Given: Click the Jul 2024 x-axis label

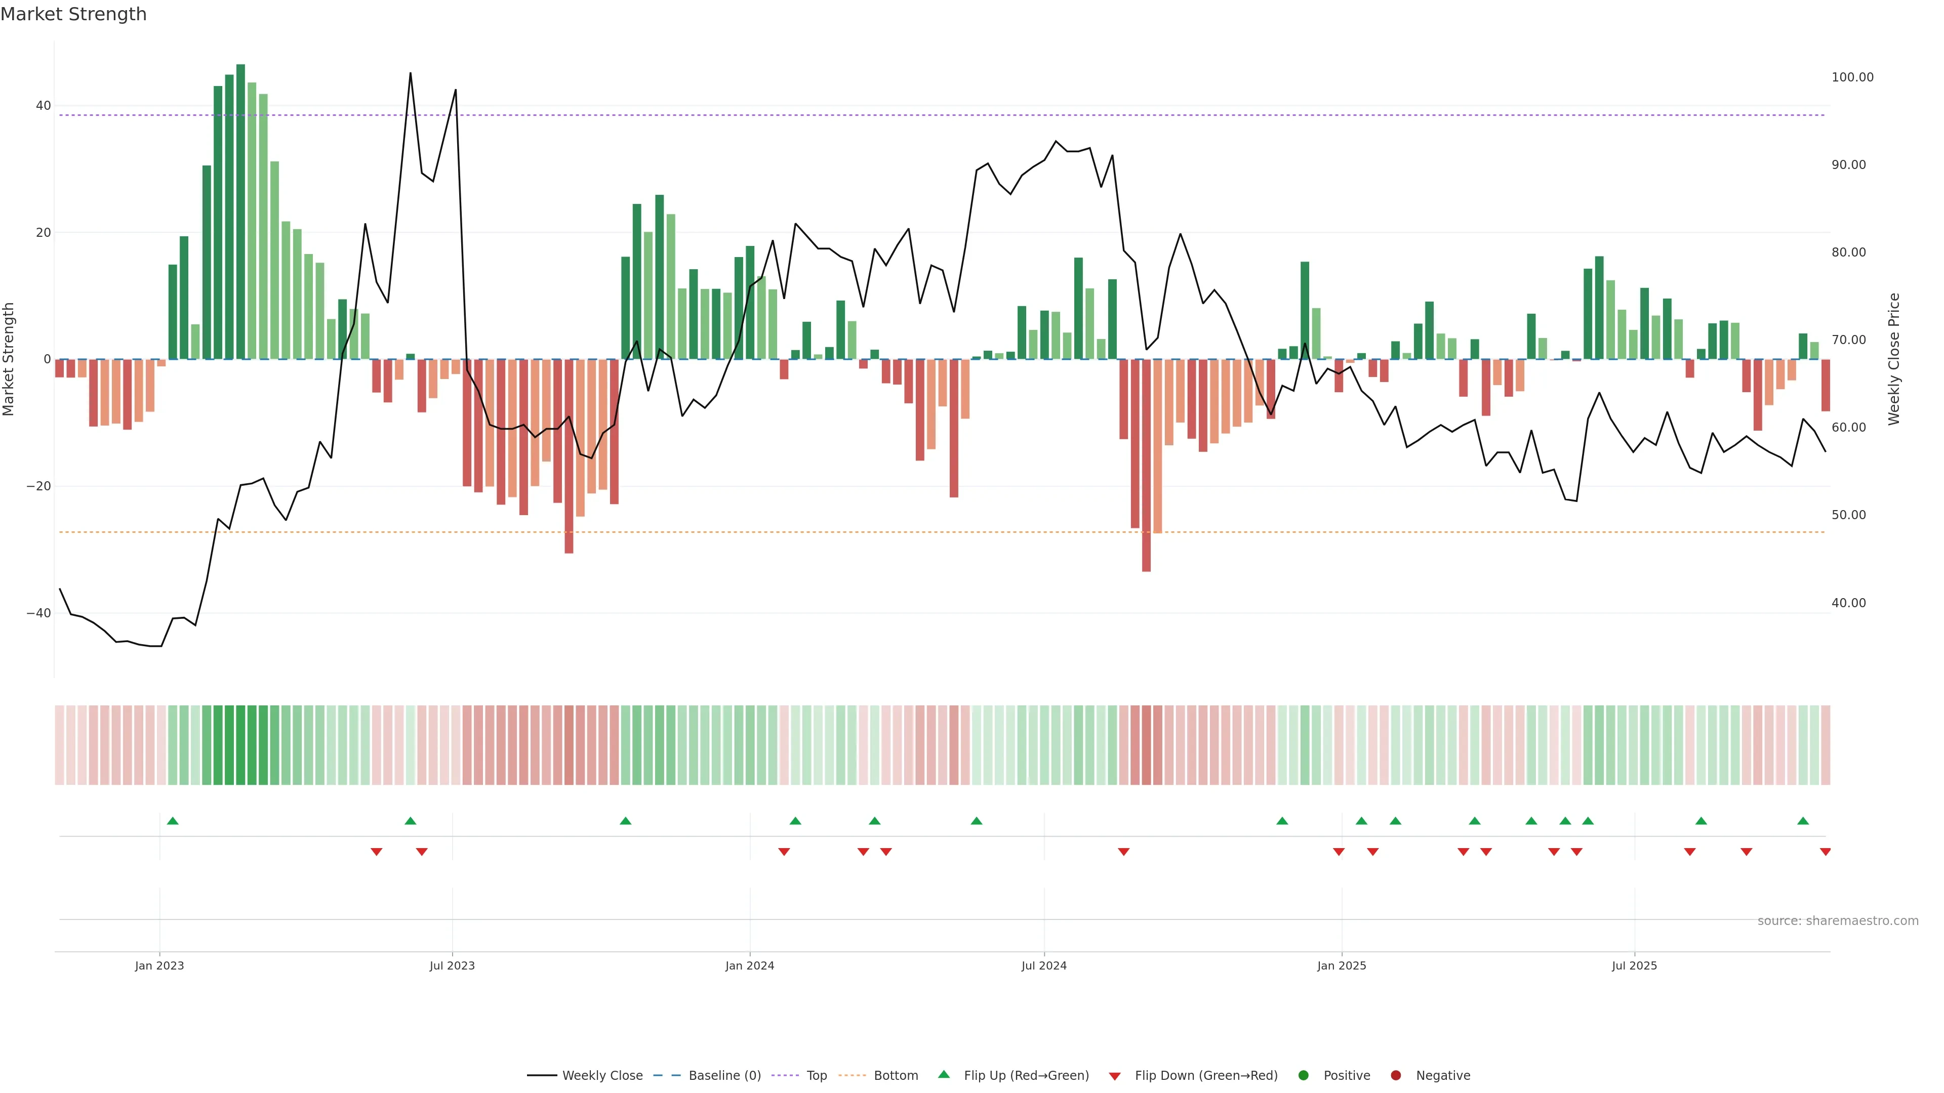Looking at the screenshot, I should pos(1044,965).
